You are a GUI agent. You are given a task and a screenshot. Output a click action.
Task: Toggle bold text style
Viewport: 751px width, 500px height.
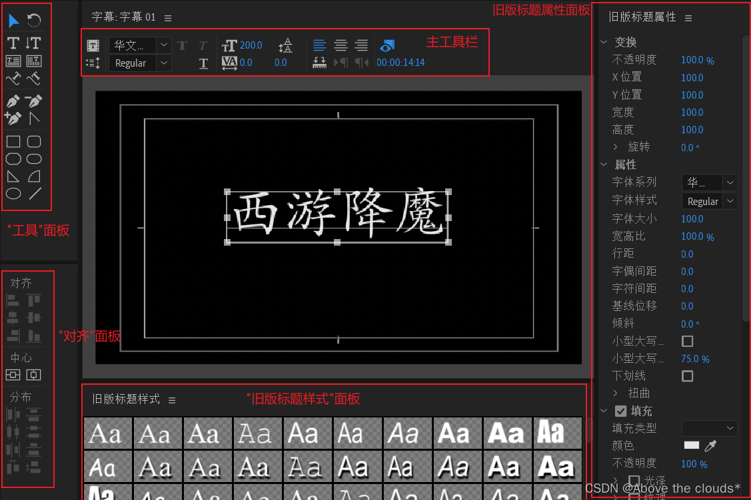click(182, 45)
